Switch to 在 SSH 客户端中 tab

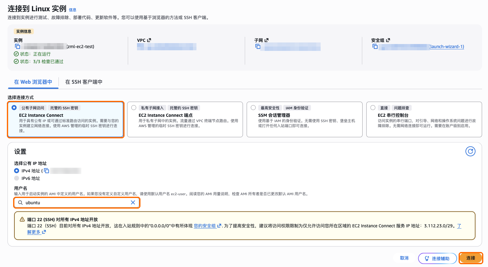pyautogui.click(x=84, y=82)
